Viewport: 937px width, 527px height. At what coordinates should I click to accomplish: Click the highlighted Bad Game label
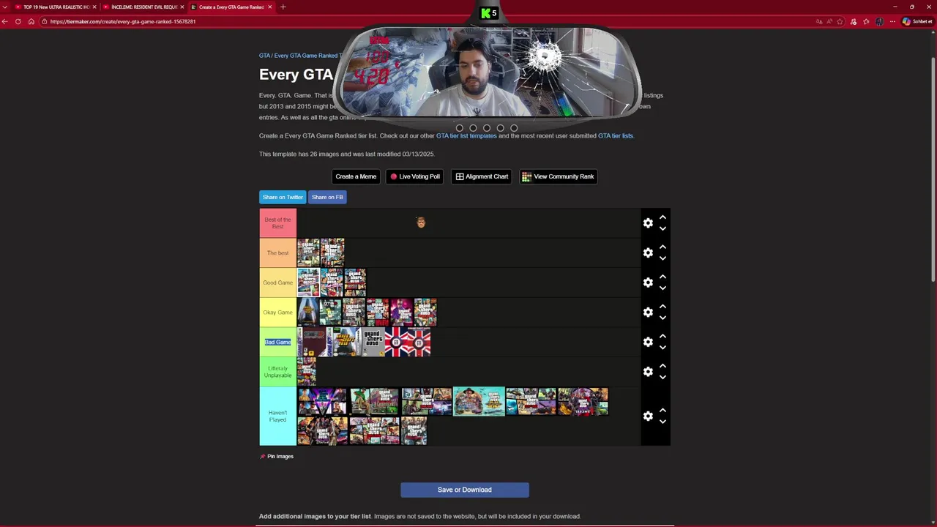[277, 342]
